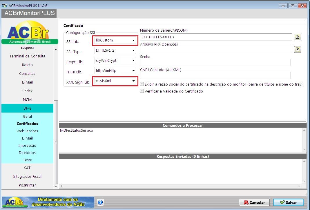Click Respostas Enviadas scroll up arrow

click(x=304, y=161)
